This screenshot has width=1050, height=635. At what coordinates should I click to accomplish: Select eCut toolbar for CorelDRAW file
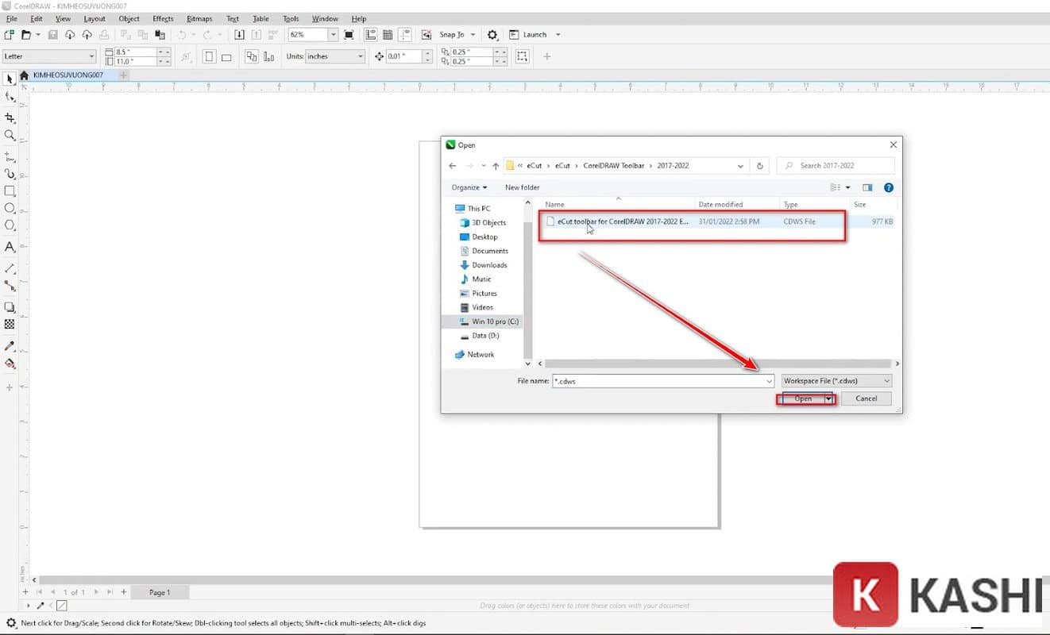(x=623, y=221)
